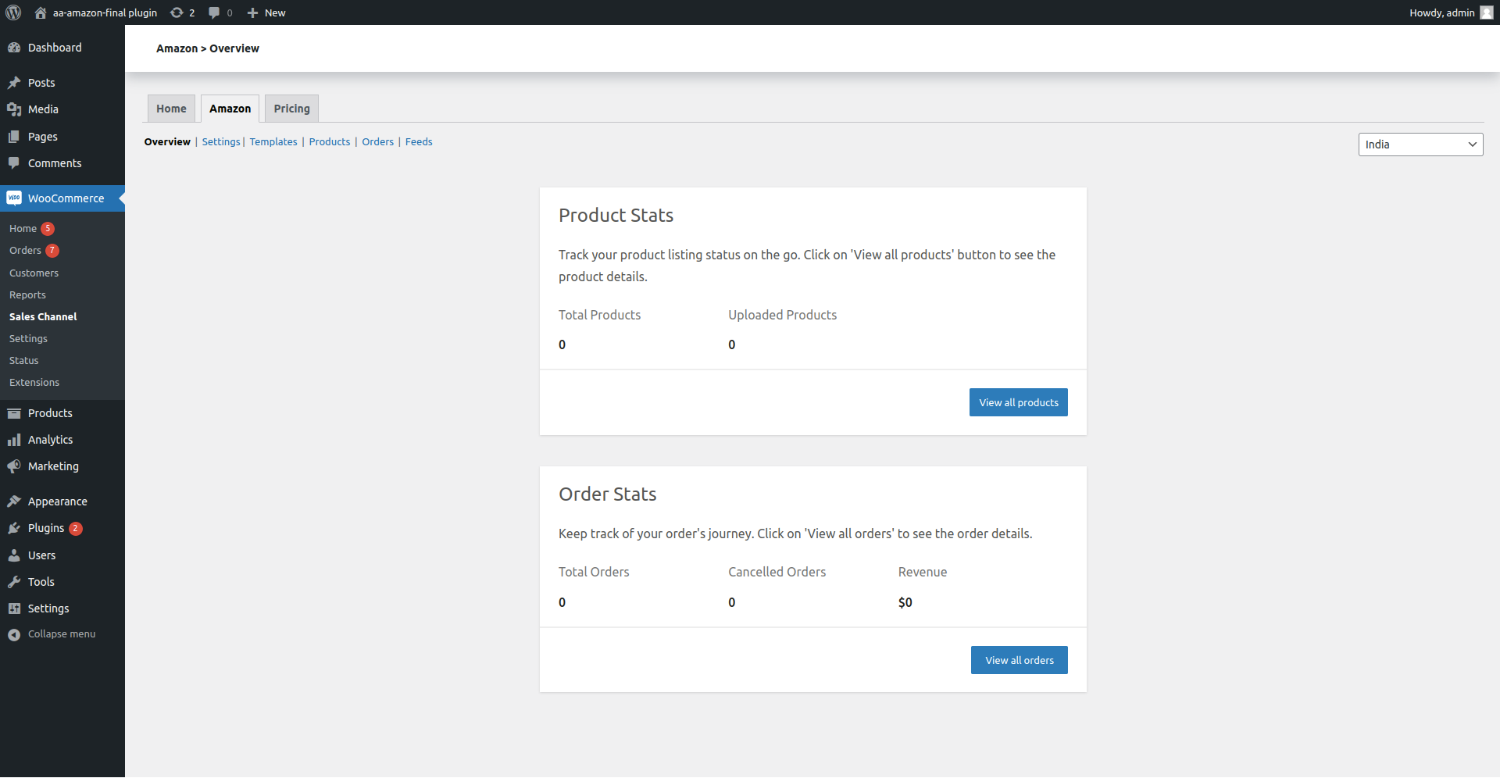Click the plus New icon
The image size is (1500, 778).
coord(252,12)
